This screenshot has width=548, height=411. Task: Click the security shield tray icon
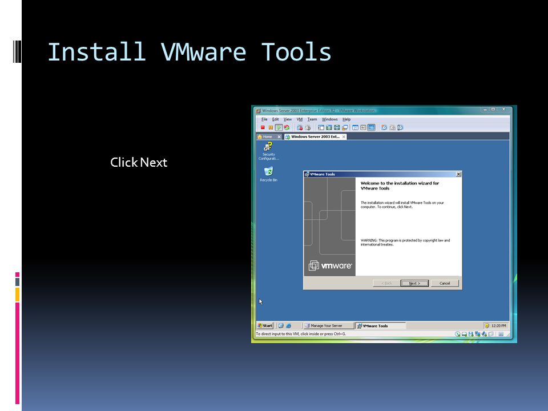coord(486,325)
